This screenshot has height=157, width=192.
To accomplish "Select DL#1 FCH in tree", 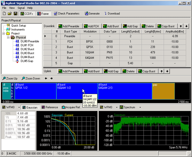I will [x=27, y=45].
